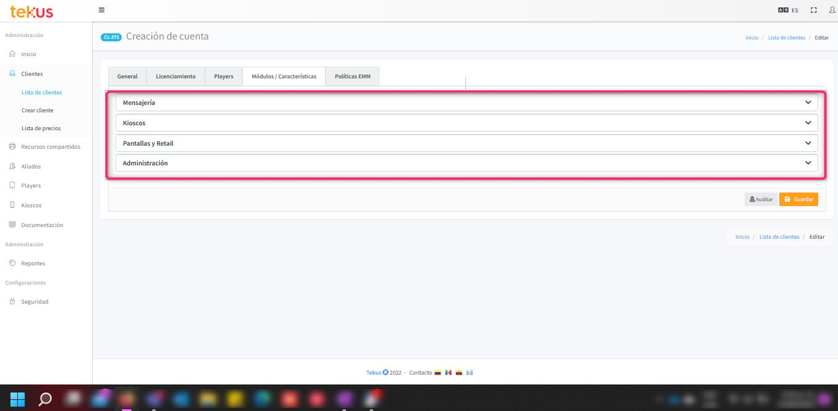Expand the Mensajería section chevron
The image size is (838, 411).
(808, 102)
